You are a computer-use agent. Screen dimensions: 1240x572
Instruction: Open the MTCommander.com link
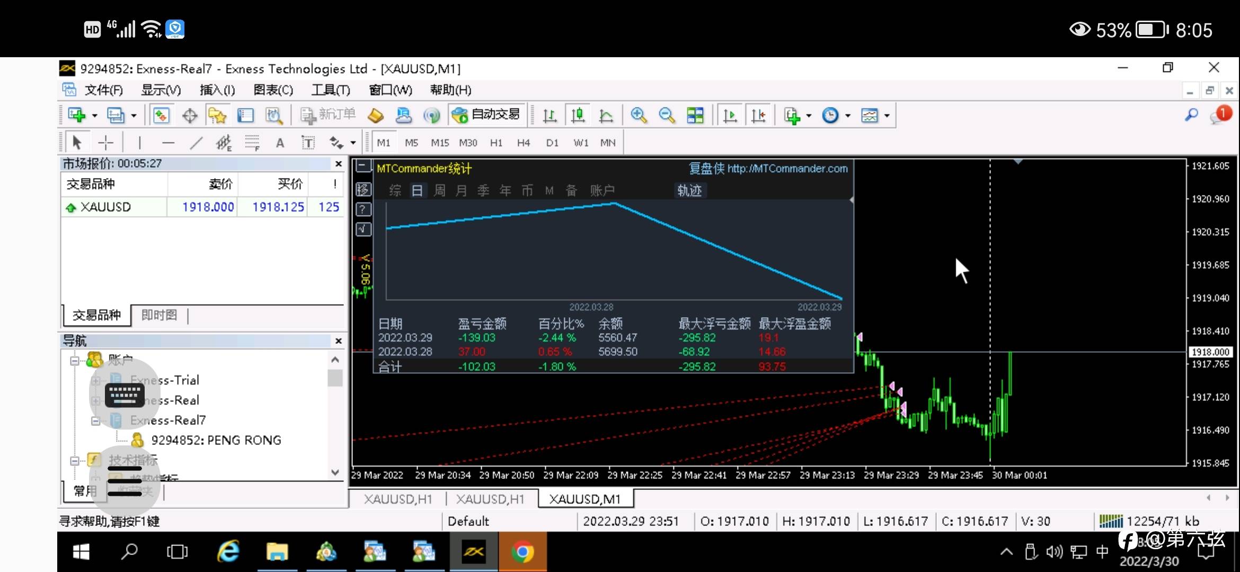pyautogui.click(x=787, y=168)
